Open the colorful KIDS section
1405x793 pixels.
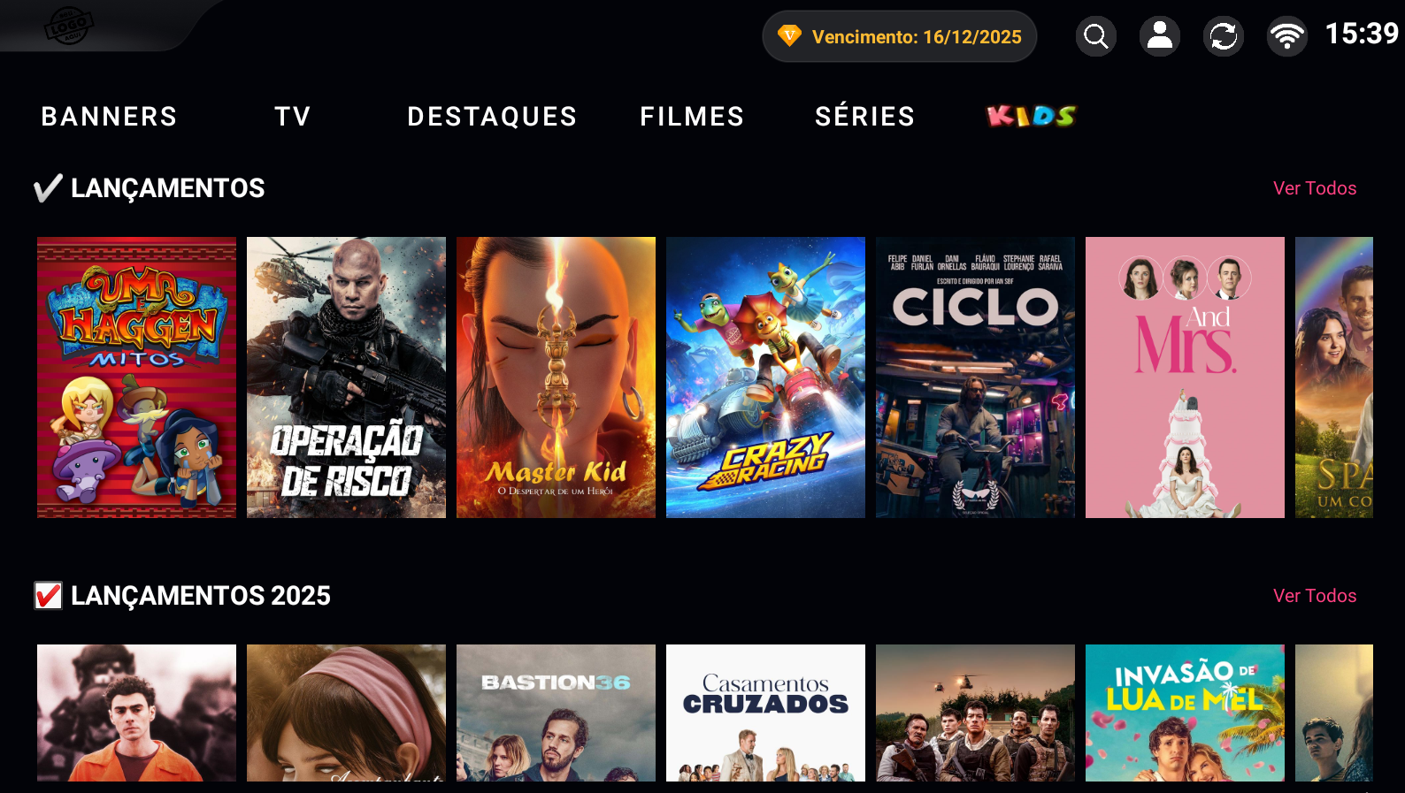click(1031, 116)
